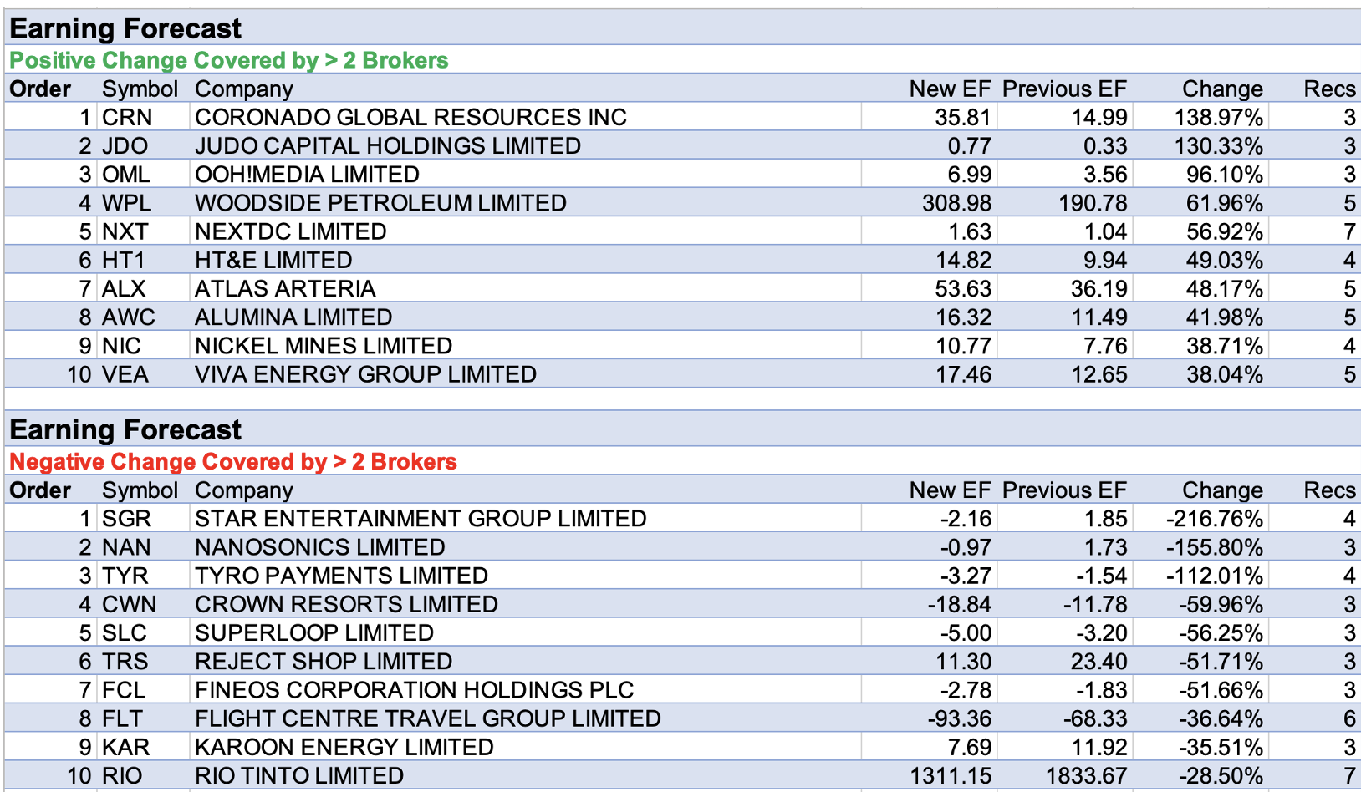Click the CRN symbol cell
1361x792 pixels.
tap(127, 117)
